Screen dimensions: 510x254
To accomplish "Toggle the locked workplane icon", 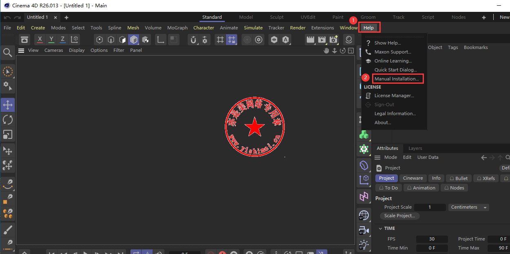I will (232, 40).
